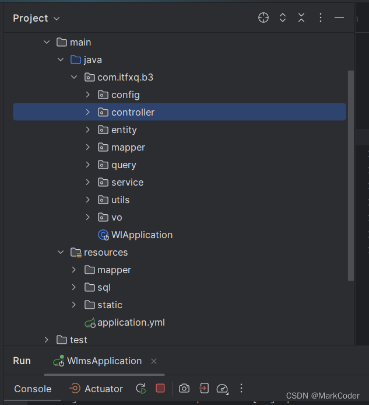
Task: Select the sql folder icon
Action: point(89,287)
